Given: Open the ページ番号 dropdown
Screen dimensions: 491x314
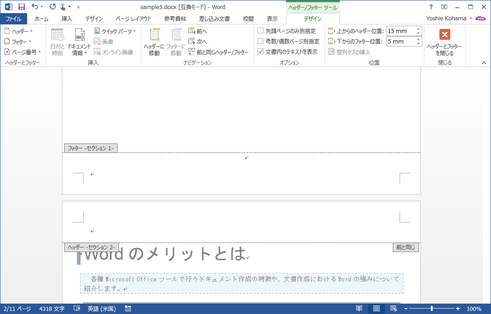Looking at the screenshot, I should (23, 52).
